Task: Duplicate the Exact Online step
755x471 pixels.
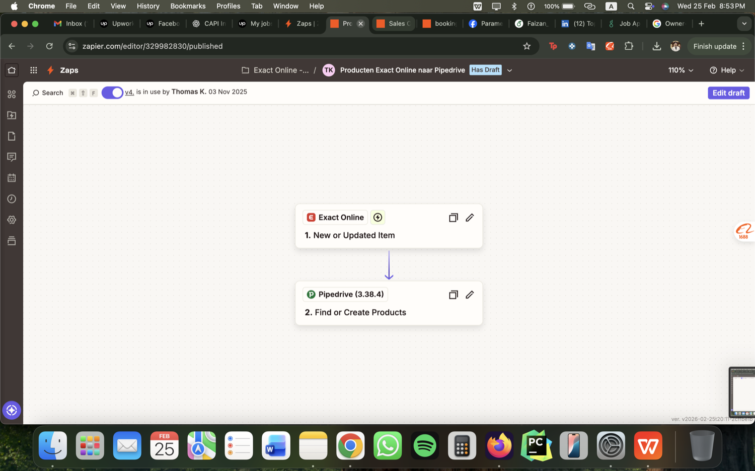Action: coord(453,218)
